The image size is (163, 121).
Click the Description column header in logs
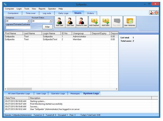(x=90, y=98)
